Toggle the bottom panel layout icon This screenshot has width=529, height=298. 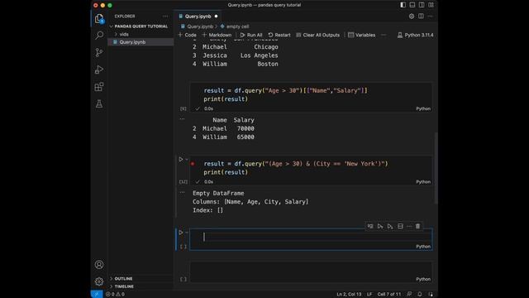[x=412, y=5]
